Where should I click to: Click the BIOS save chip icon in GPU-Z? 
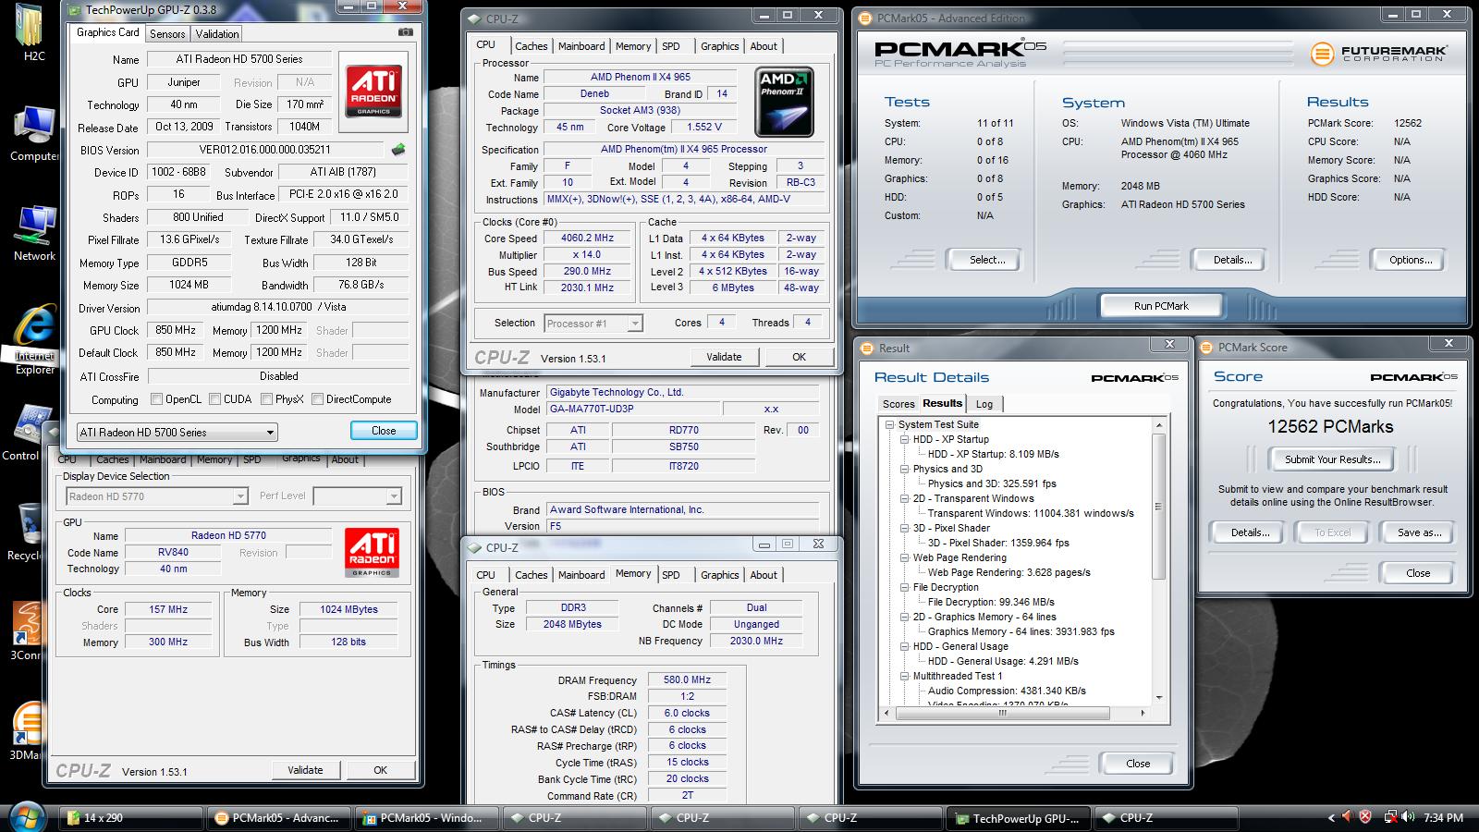coord(398,149)
